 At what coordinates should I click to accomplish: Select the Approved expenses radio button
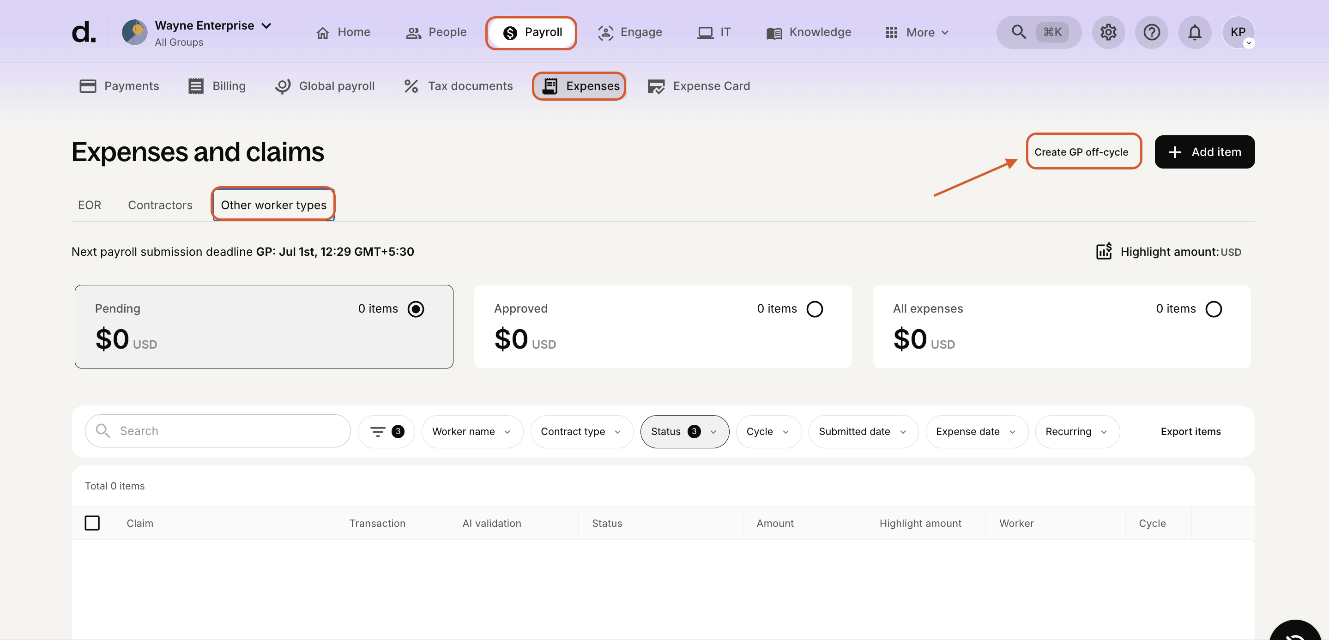(815, 309)
